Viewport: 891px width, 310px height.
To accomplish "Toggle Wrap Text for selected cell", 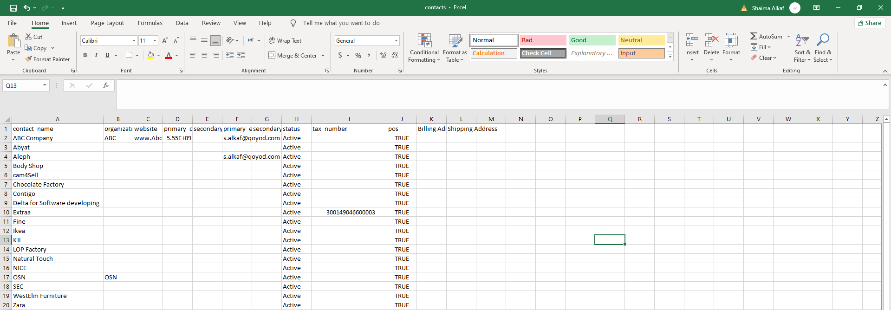I will [x=285, y=41].
